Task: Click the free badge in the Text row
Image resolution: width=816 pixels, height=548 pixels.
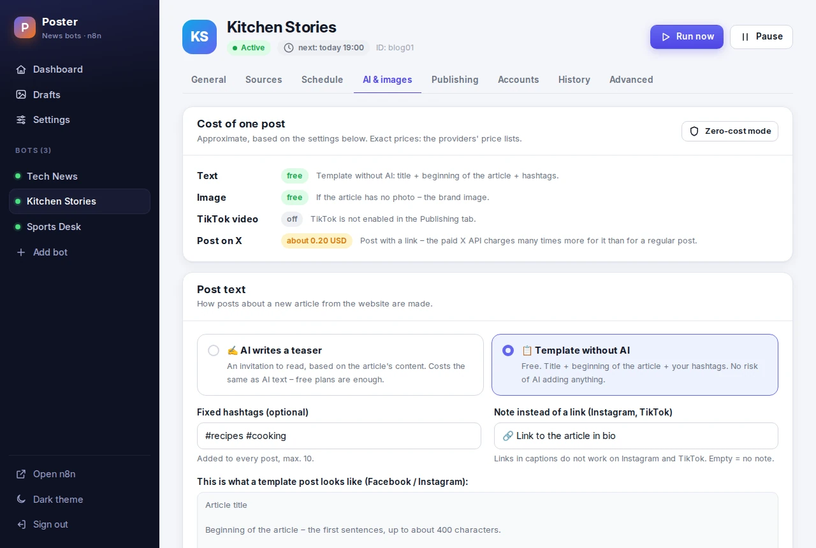Action: [295, 176]
